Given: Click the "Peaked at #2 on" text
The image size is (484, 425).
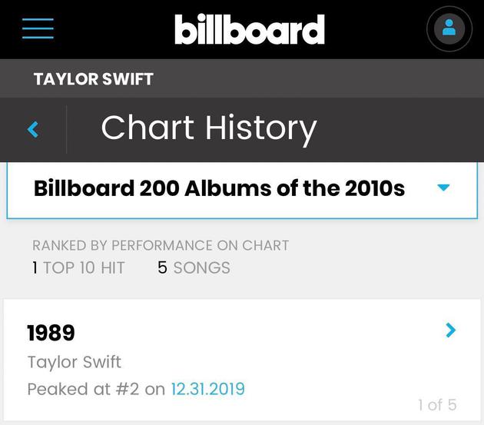Looking at the screenshot, I should point(96,389).
